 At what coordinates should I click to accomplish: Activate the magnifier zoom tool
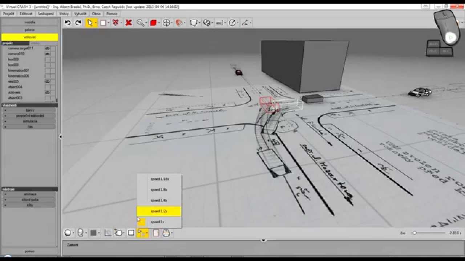pos(140,23)
